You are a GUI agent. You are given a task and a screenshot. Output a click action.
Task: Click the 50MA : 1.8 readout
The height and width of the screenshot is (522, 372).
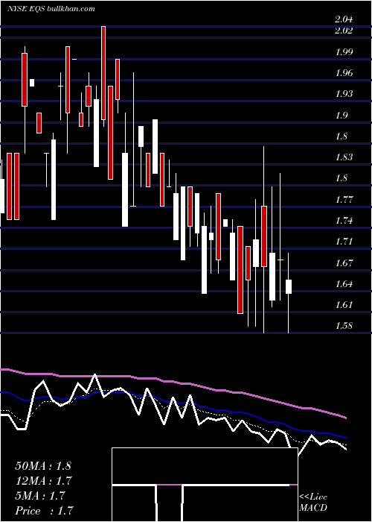coord(43,466)
